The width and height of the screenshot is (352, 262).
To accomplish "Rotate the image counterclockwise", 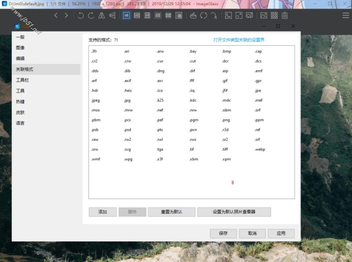I will pos(81,15).
